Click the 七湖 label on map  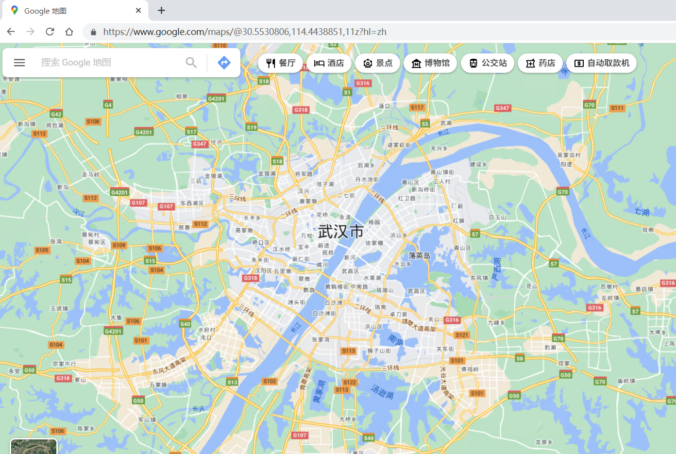(x=642, y=211)
